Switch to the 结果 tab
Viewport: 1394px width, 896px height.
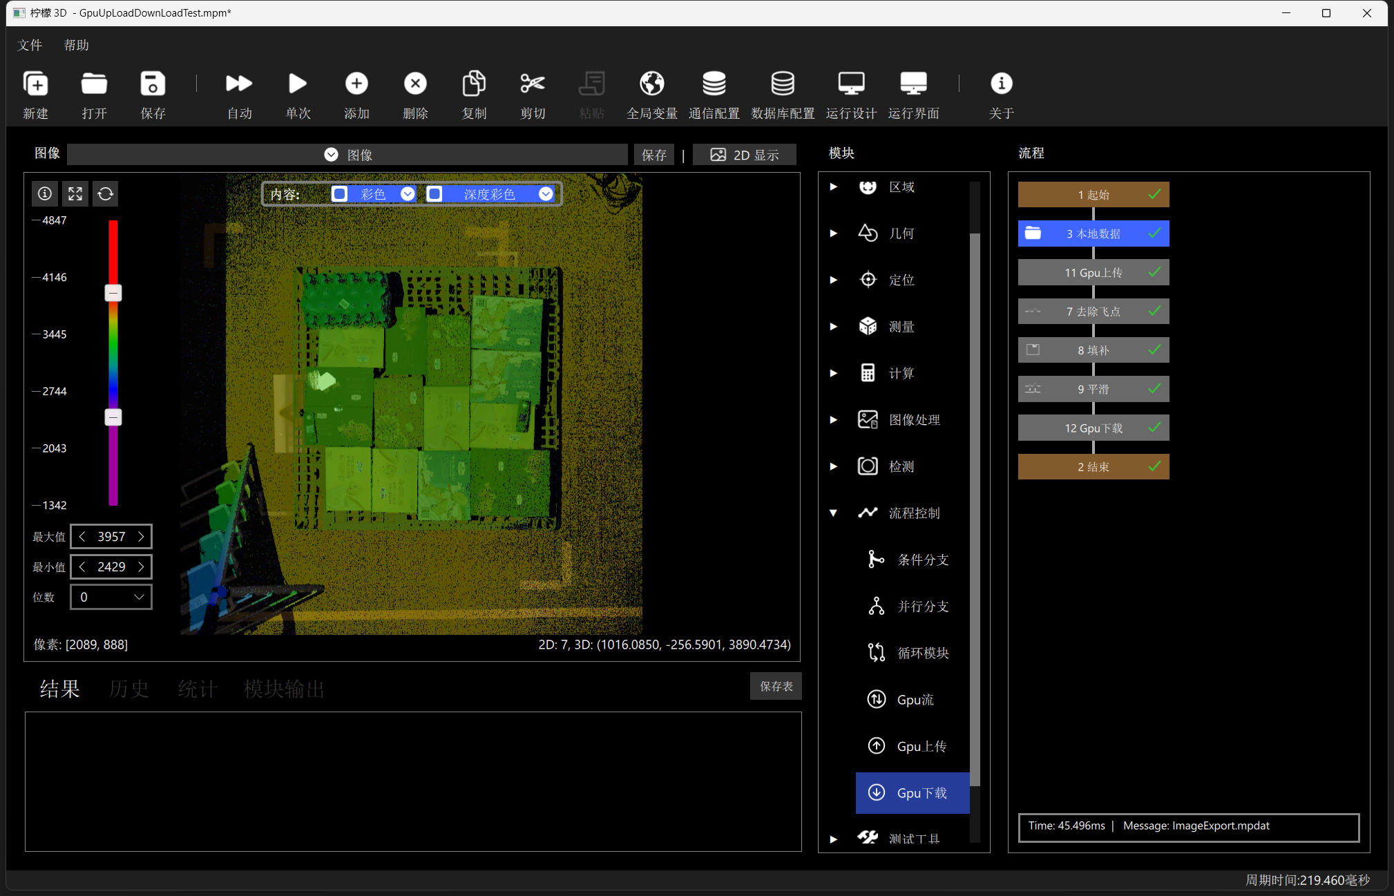click(x=59, y=689)
